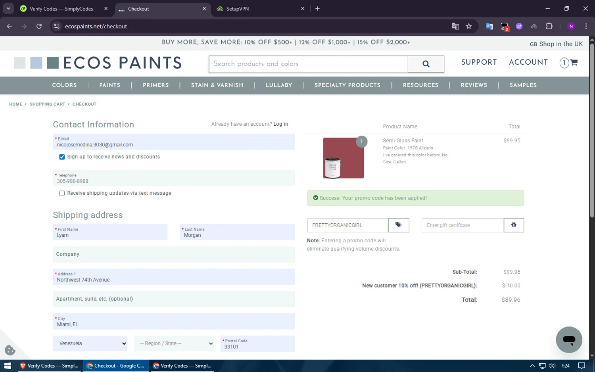The image size is (595, 372).
Task: Open the profile avatar N
Action: tap(571, 26)
